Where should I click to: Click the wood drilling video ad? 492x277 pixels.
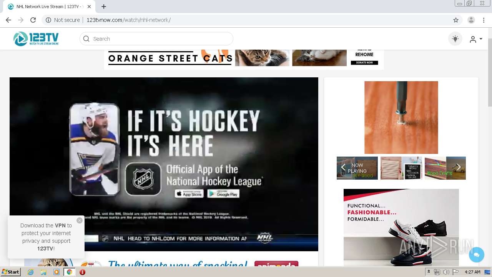(x=401, y=117)
